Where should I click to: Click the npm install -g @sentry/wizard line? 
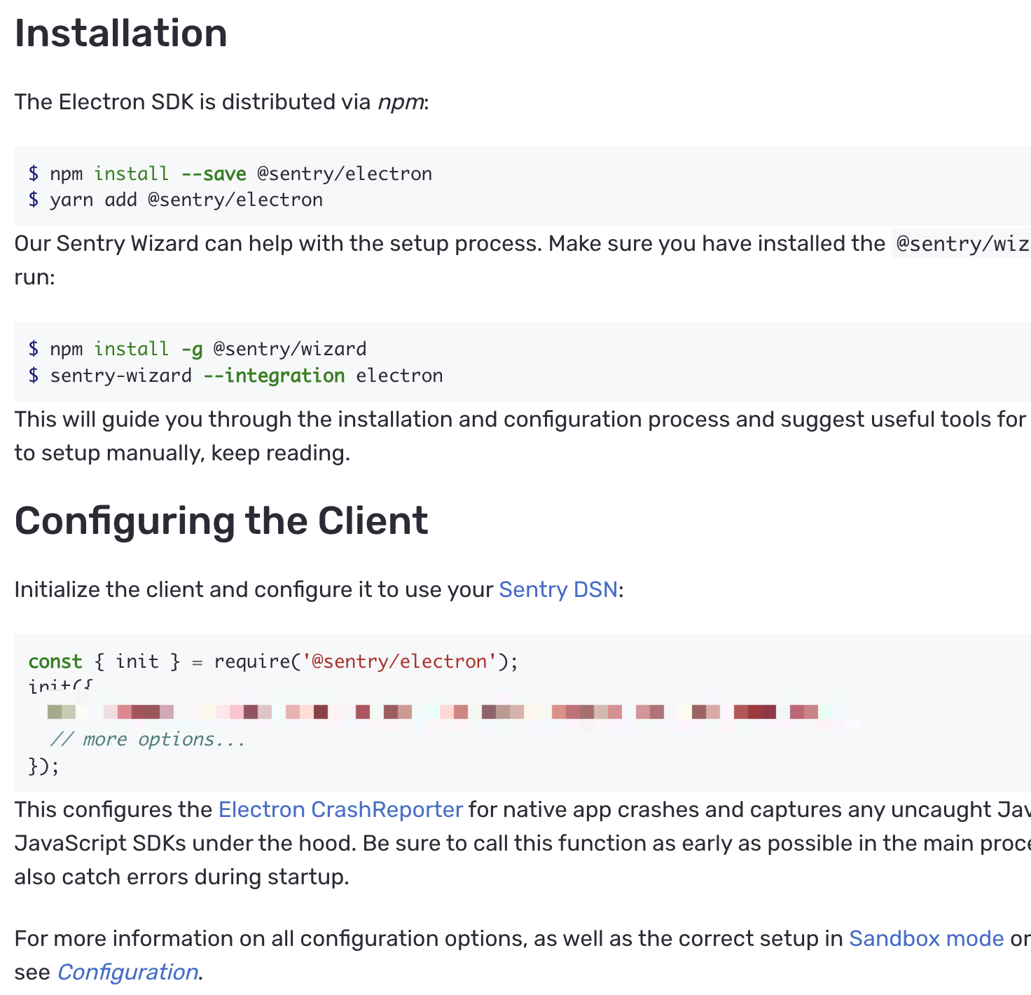point(198,349)
